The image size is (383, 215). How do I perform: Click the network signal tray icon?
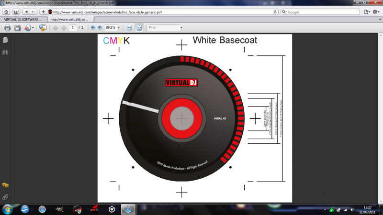tap(345, 210)
